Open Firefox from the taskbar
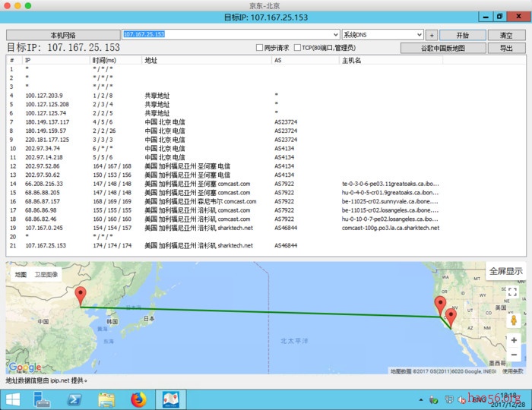This screenshot has width=532, height=410. [x=138, y=399]
